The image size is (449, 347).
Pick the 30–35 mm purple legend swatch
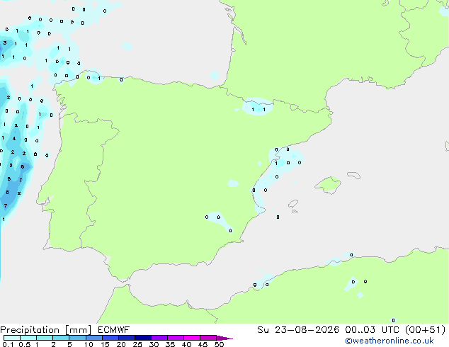pos(159,338)
